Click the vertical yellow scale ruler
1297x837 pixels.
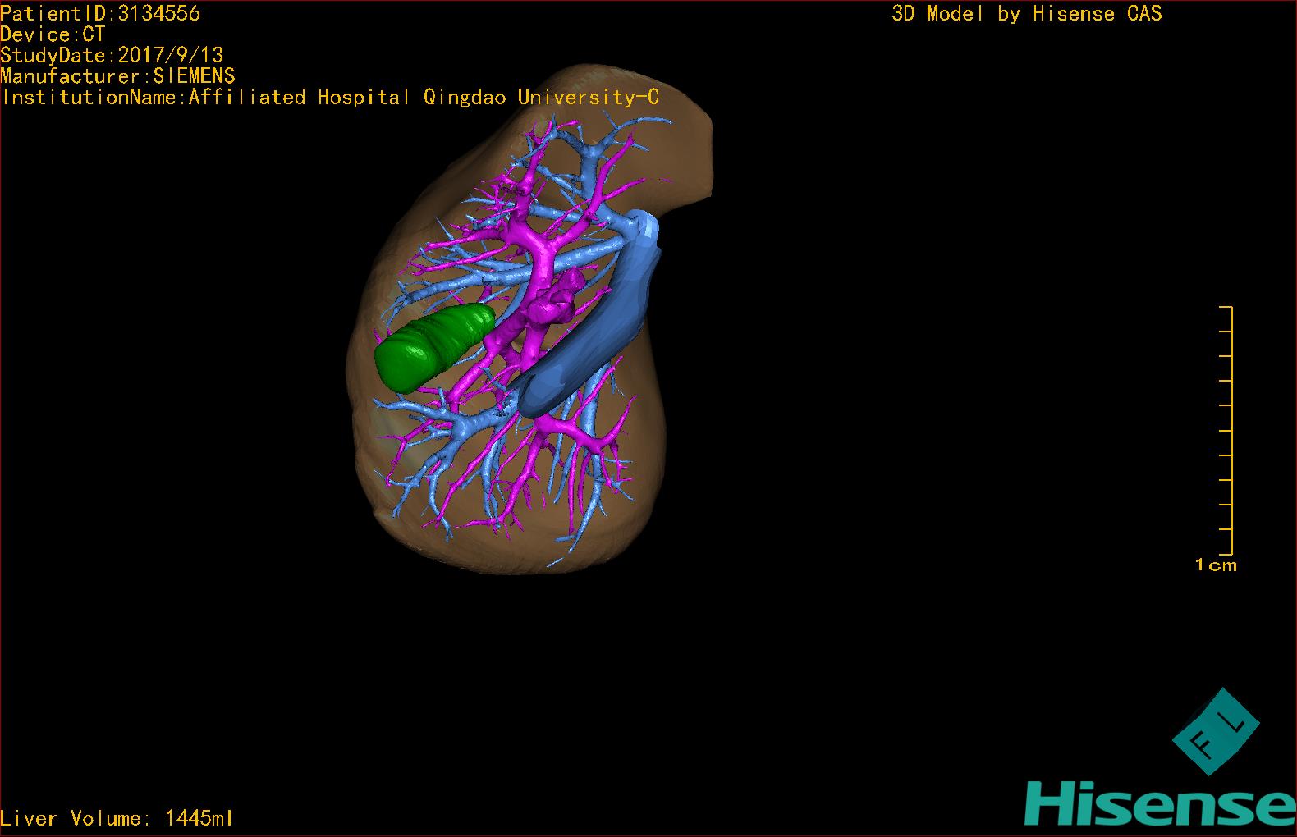pyautogui.click(x=1231, y=431)
